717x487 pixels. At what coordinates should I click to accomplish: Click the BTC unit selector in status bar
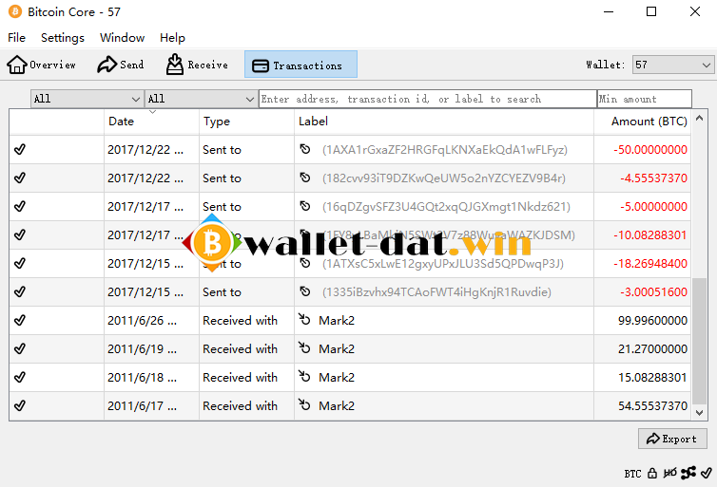[x=633, y=474]
